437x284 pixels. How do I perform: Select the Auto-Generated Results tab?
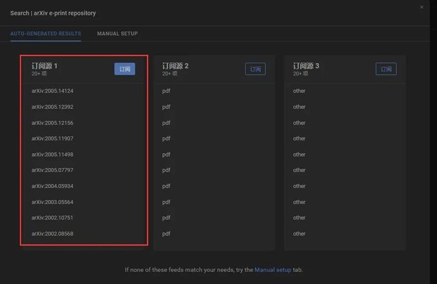46,34
